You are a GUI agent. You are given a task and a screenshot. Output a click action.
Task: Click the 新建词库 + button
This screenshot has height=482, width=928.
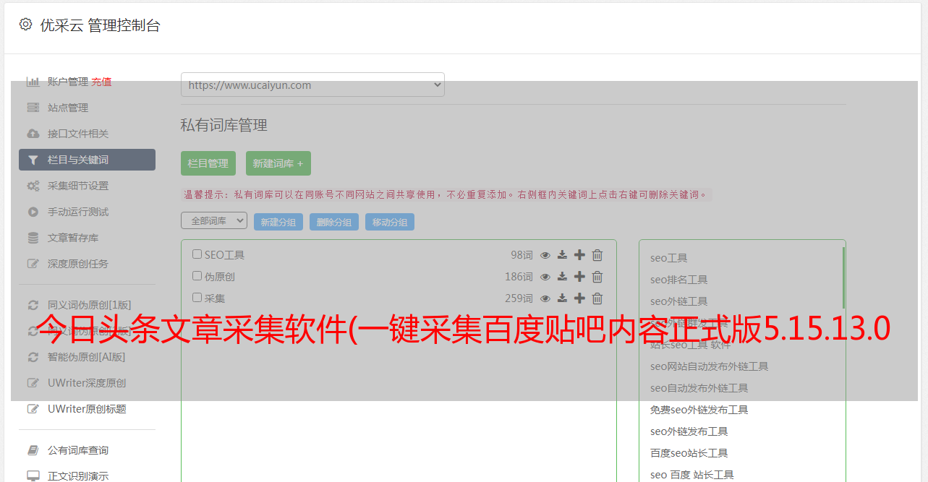click(278, 163)
